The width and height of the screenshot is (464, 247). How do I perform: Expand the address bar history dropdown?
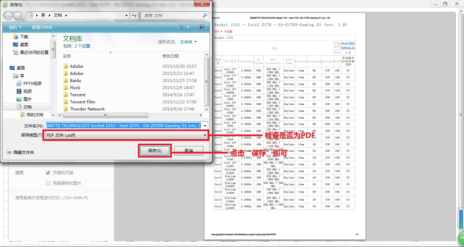tap(126, 15)
